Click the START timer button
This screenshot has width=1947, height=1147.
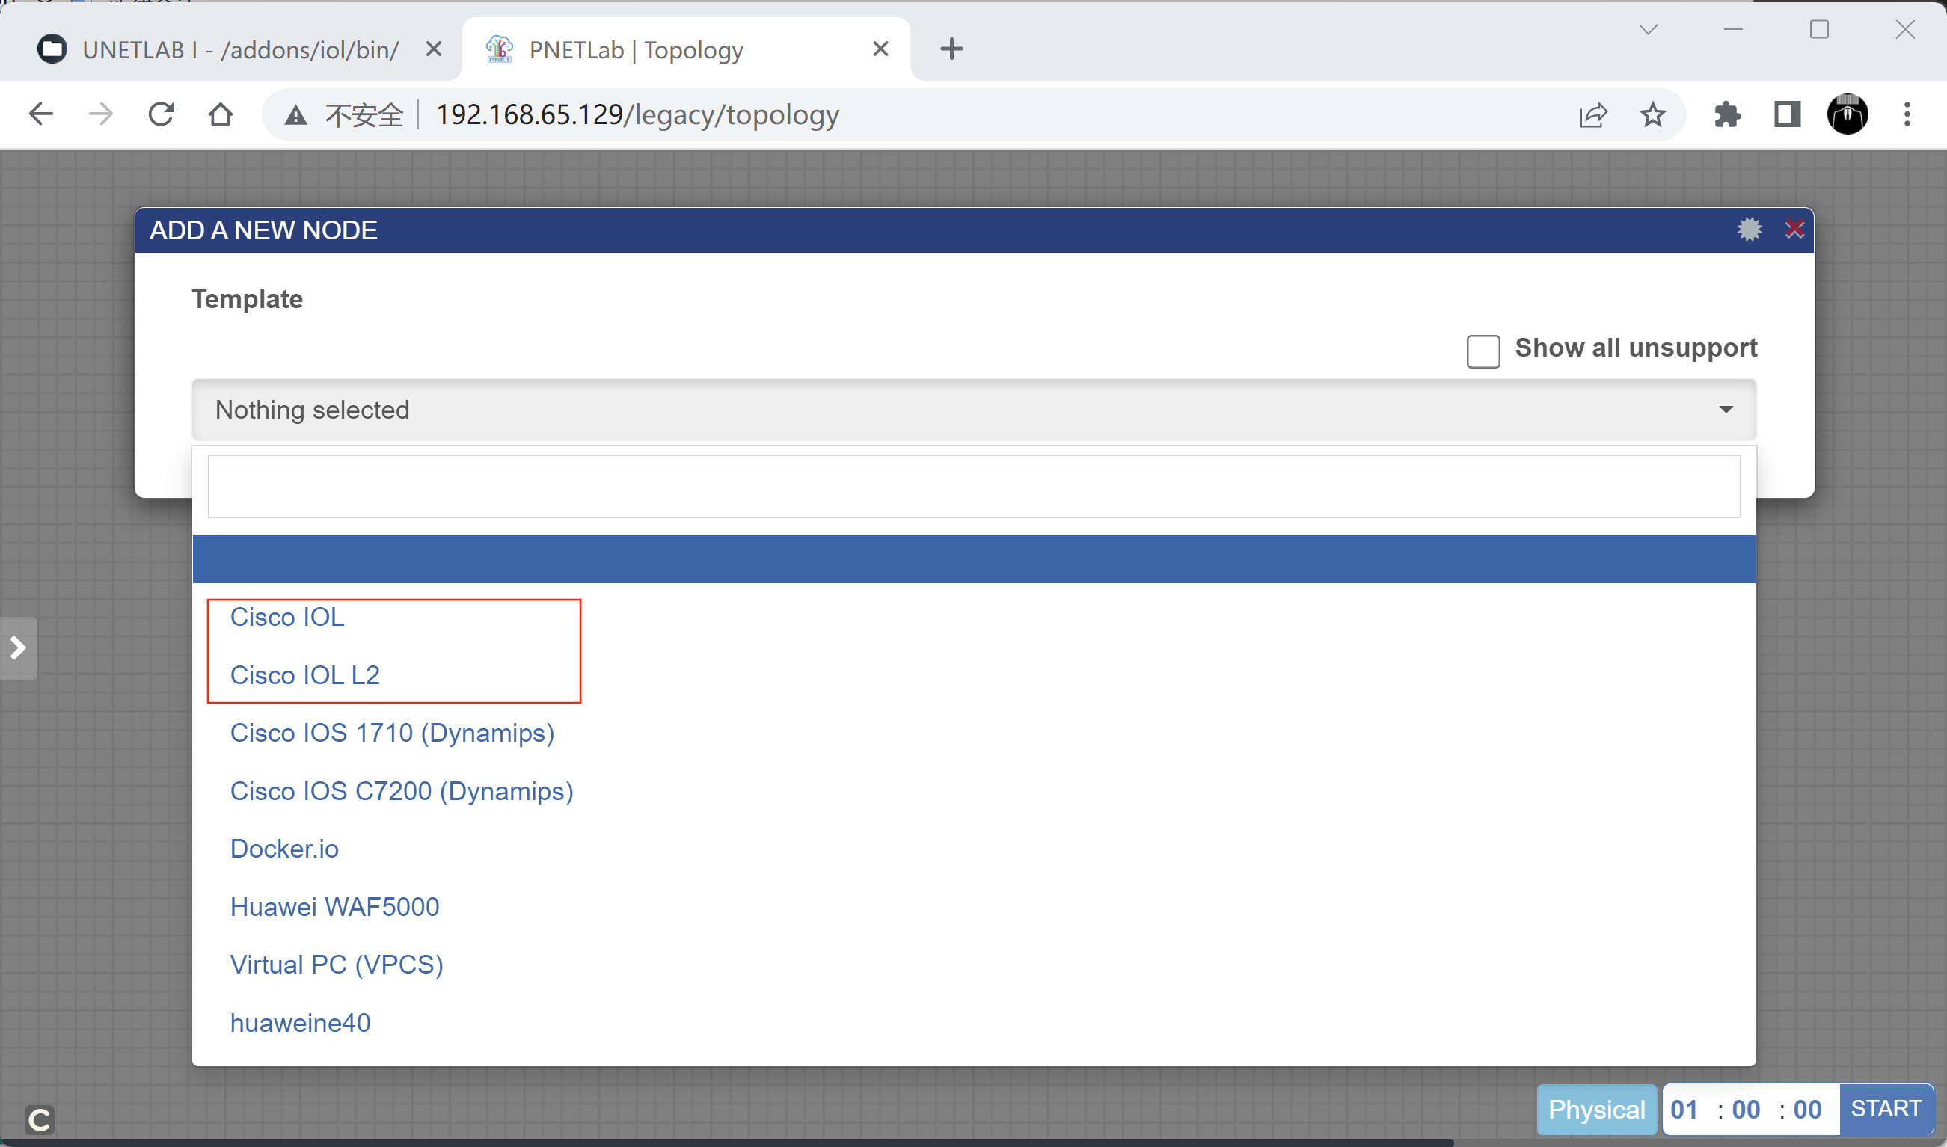coord(1886,1108)
